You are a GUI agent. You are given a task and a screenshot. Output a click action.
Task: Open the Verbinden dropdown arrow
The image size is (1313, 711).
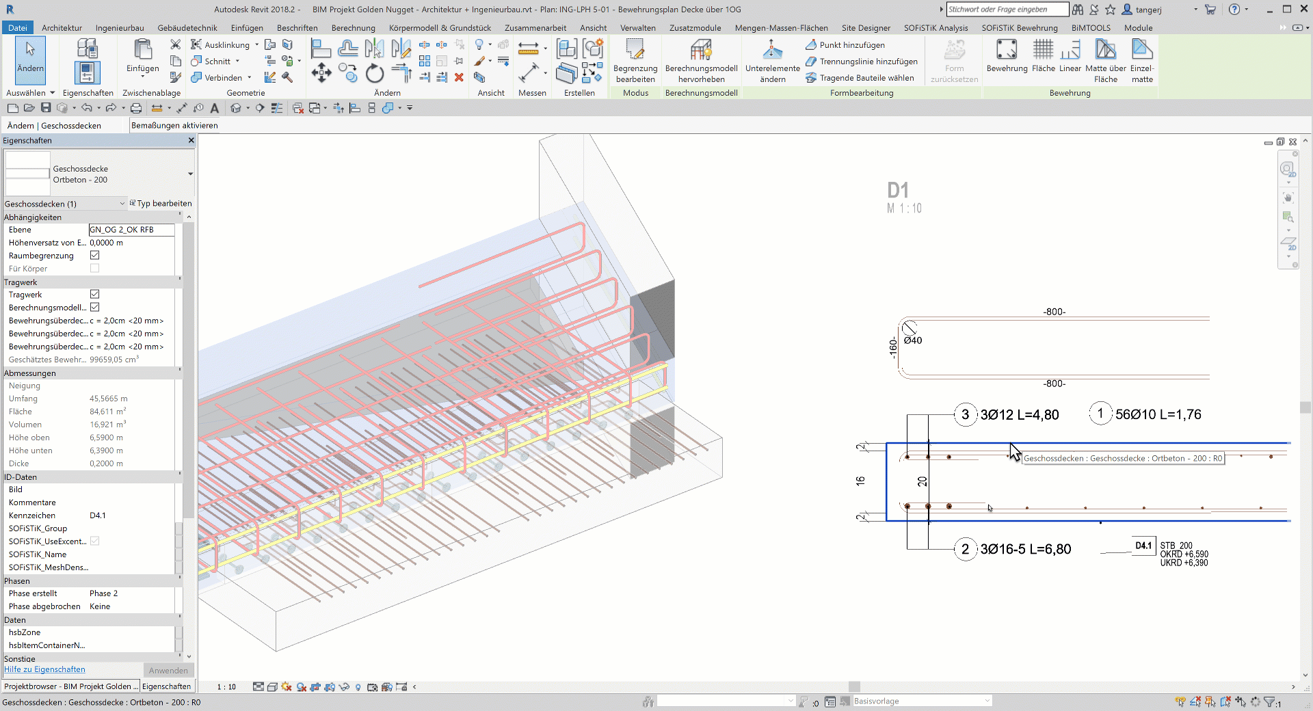[x=249, y=77]
